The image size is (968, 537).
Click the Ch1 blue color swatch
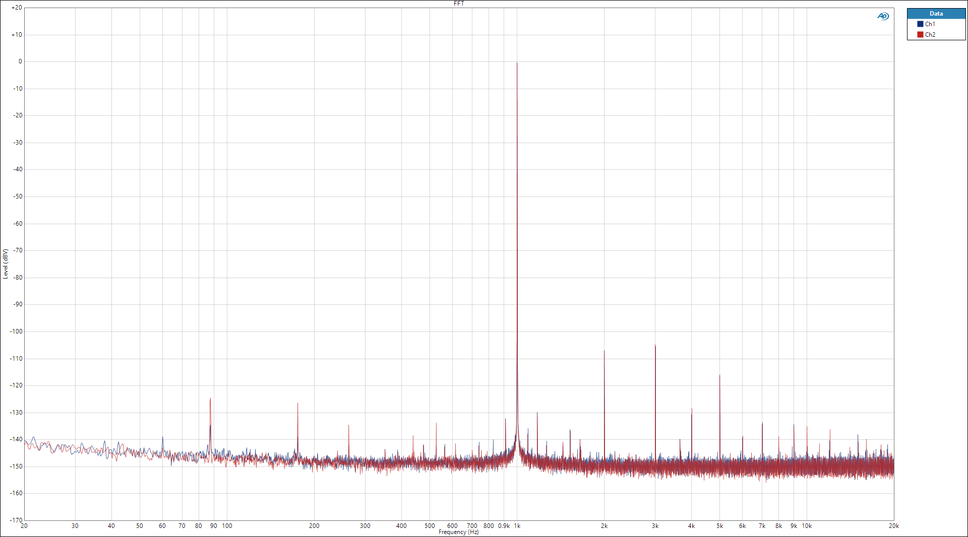tap(920, 24)
